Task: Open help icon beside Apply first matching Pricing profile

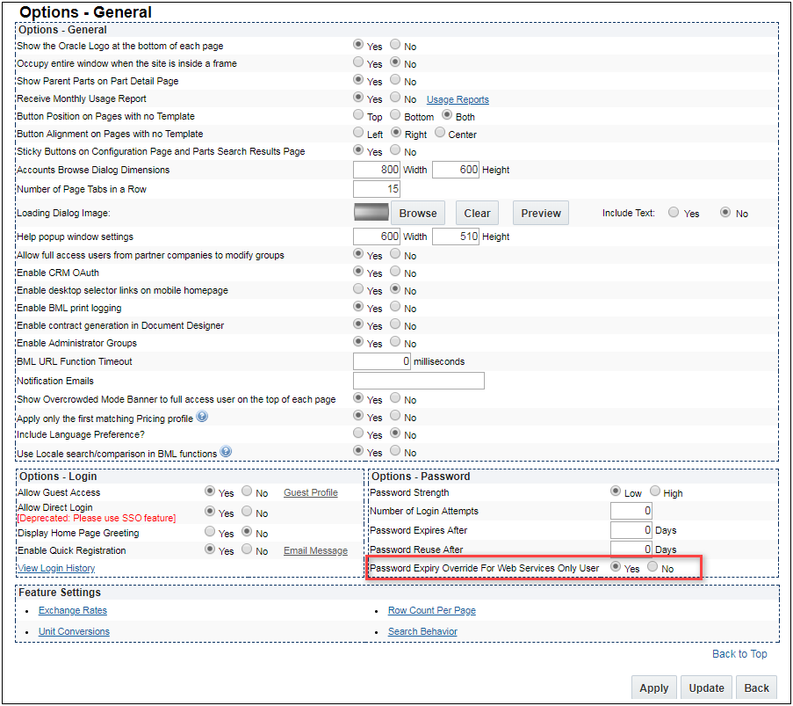Action: point(202,417)
